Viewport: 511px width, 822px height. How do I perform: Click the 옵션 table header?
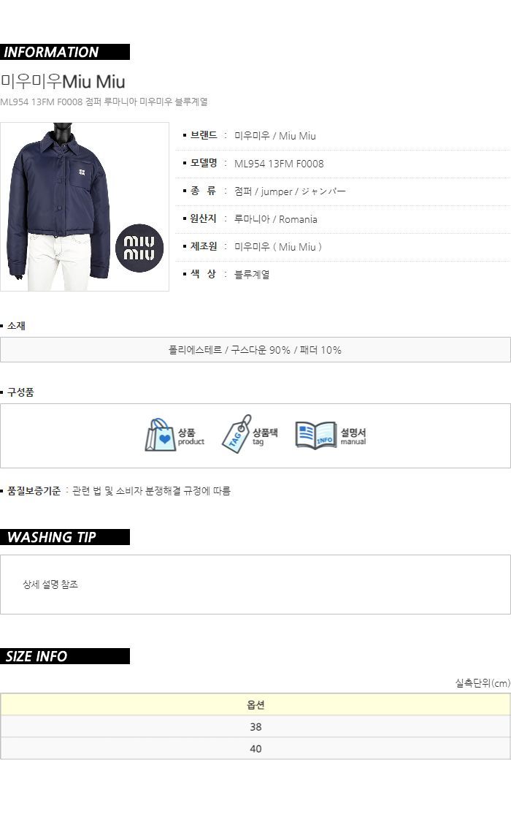click(255, 704)
